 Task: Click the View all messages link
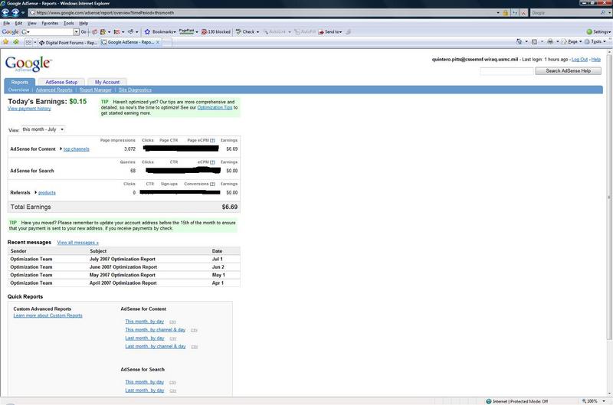coord(78,243)
